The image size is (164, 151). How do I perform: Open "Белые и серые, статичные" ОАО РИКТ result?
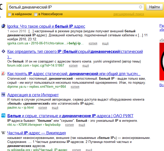(x=70, y=116)
